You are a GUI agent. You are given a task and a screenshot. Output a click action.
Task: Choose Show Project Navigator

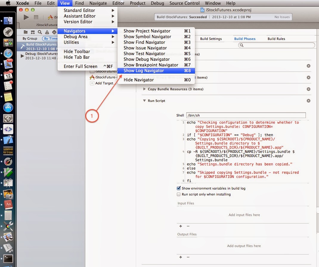coord(156,31)
